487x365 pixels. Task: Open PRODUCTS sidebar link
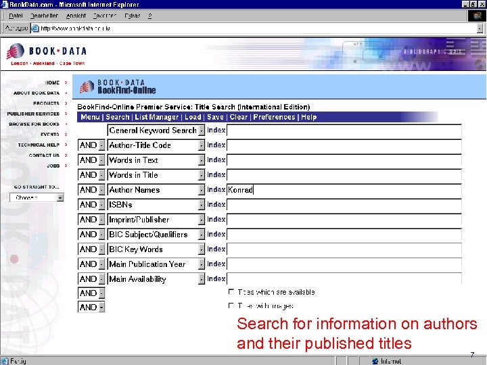click(x=46, y=103)
